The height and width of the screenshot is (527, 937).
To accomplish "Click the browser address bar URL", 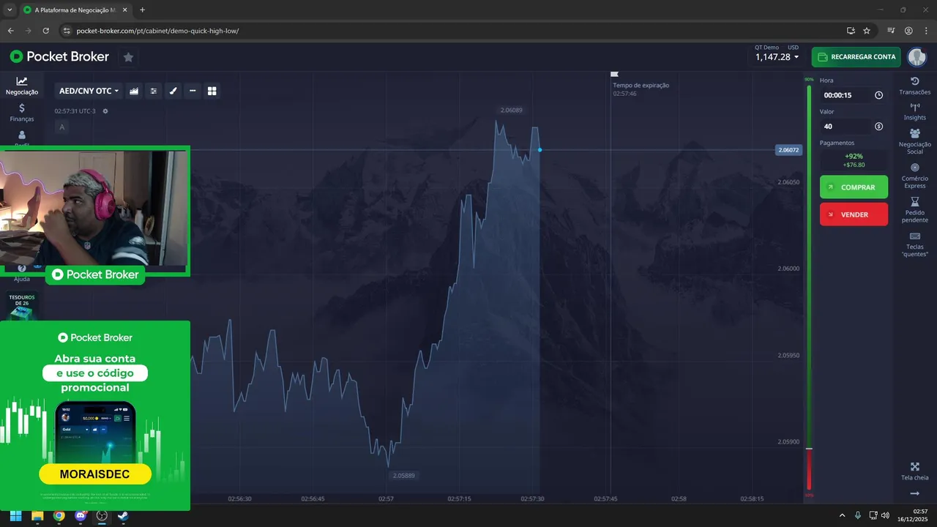I will (157, 31).
